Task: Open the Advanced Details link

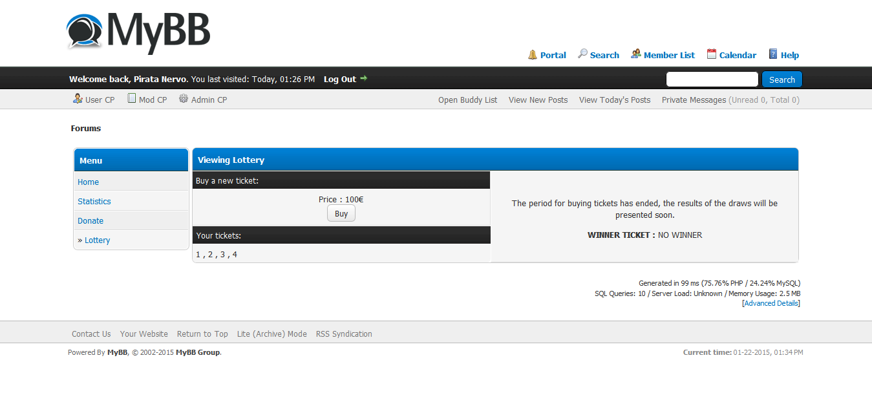Action: click(771, 303)
